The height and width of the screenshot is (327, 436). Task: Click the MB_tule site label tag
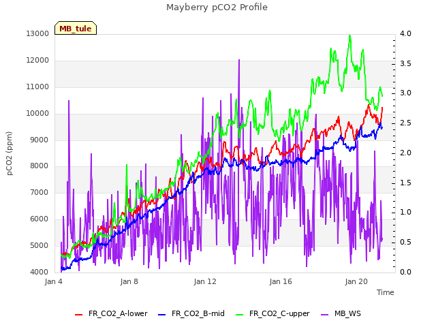click(x=76, y=28)
